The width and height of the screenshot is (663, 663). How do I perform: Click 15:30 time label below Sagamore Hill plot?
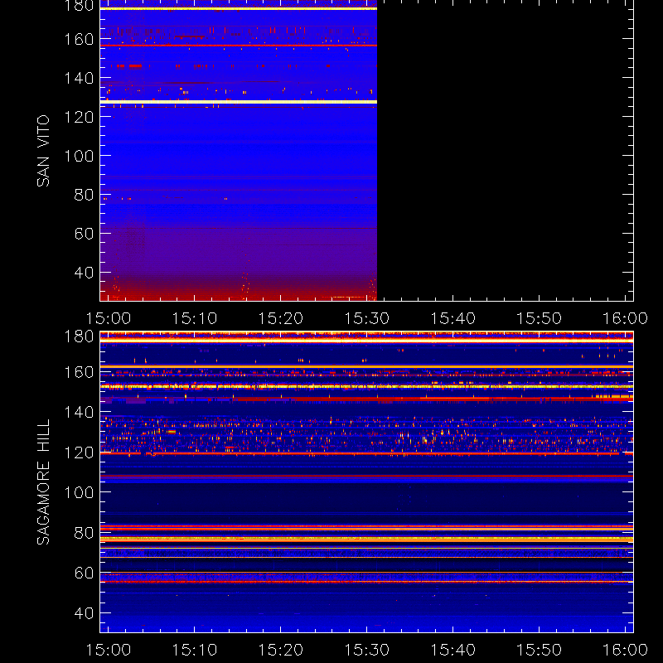[x=366, y=650]
